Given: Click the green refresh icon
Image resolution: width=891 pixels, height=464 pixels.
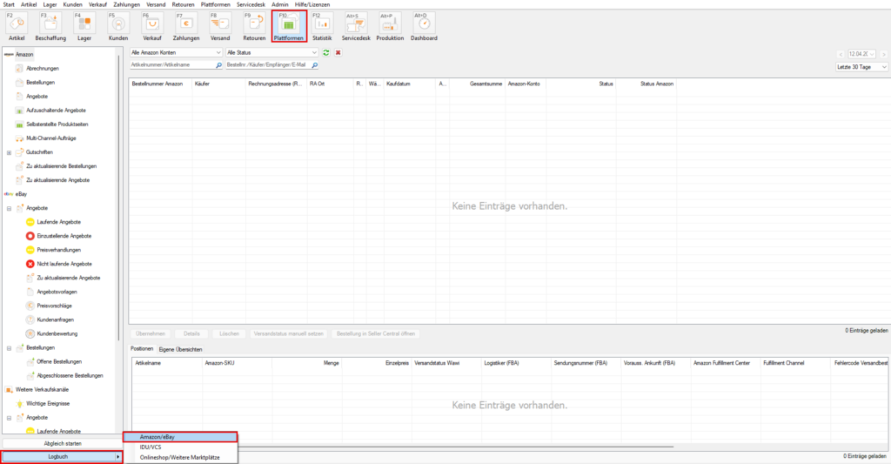Looking at the screenshot, I should pos(326,53).
